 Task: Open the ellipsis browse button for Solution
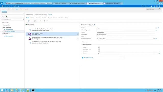click(x=156, y=28)
